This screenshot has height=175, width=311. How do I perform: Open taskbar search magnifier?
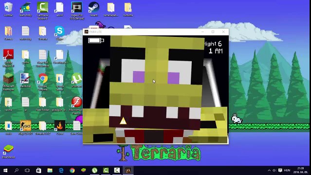(x=17, y=170)
